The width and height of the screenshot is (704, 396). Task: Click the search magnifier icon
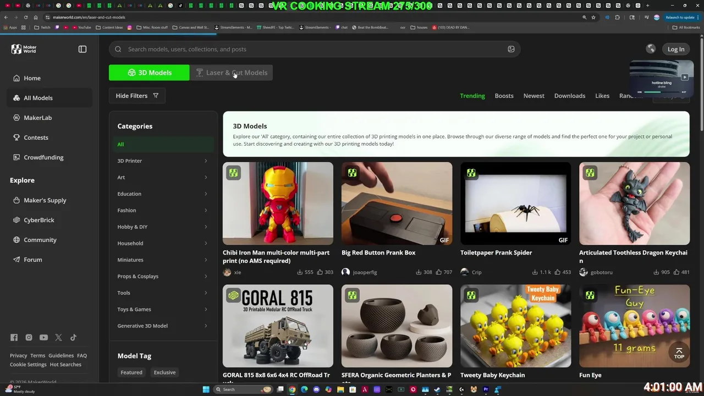click(118, 49)
